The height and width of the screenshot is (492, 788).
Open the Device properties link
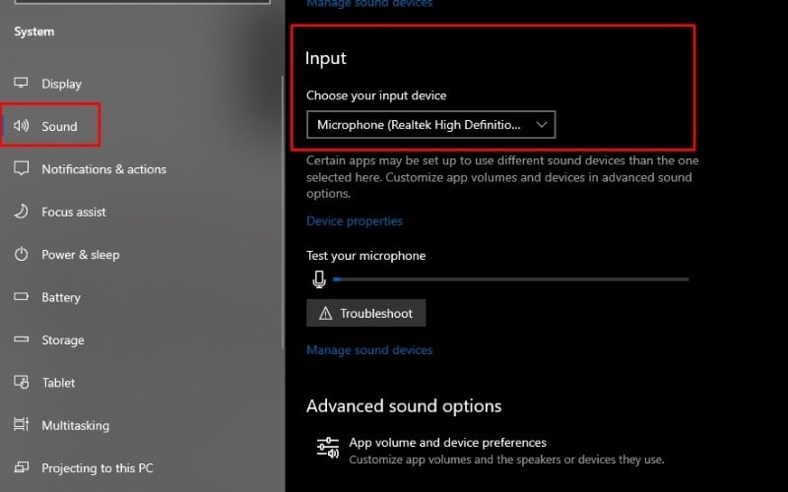355,221
